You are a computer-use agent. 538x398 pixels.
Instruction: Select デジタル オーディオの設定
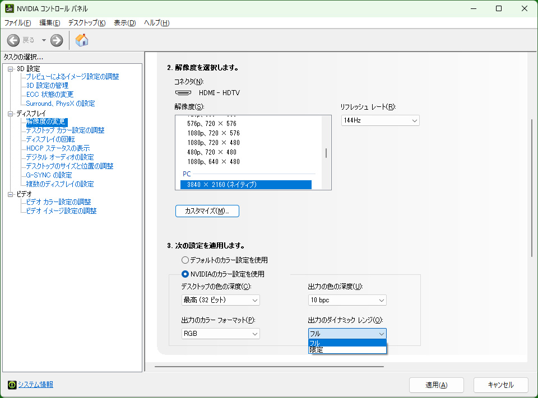coord(60,157)
